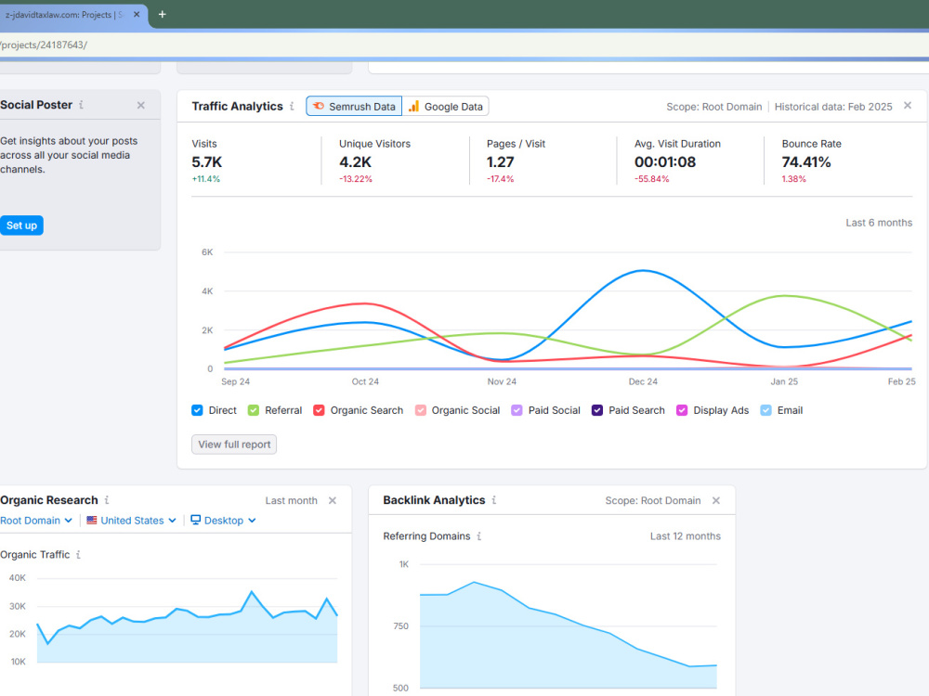Toggle the Organic Social checkbox
The height and width of the screenshot is (696, 929).
click(421, 410)
